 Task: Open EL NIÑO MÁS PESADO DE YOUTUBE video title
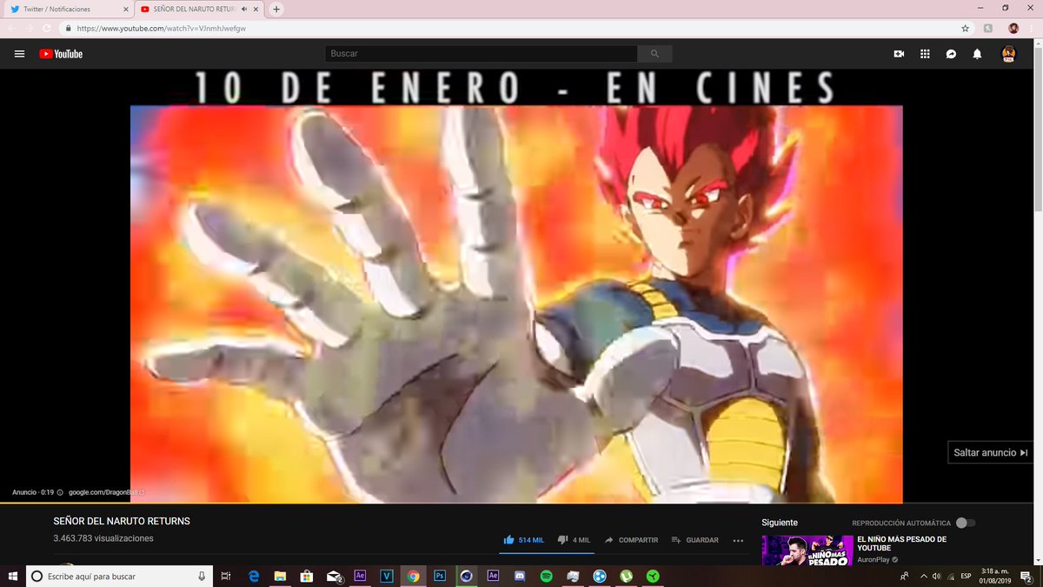coord(901,544)
